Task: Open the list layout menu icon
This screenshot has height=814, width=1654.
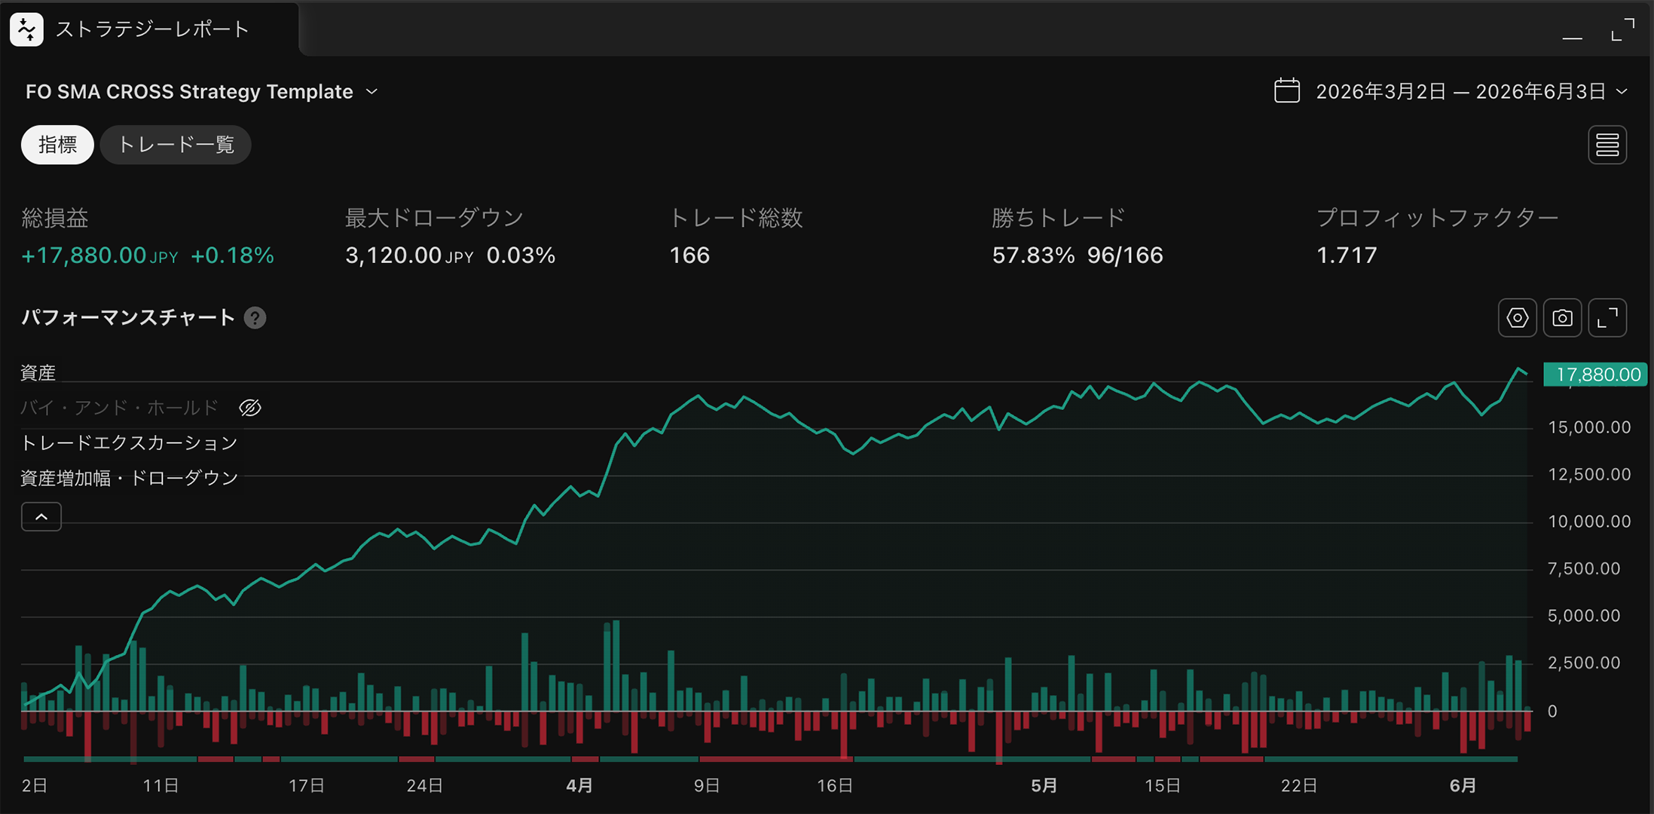Action: pos(1607,145)
